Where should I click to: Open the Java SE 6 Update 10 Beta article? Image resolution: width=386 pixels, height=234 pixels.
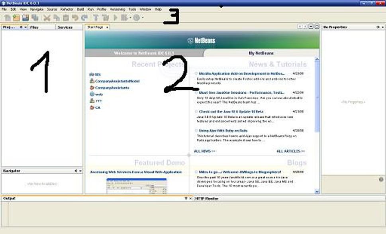click(x=231, y=112)
